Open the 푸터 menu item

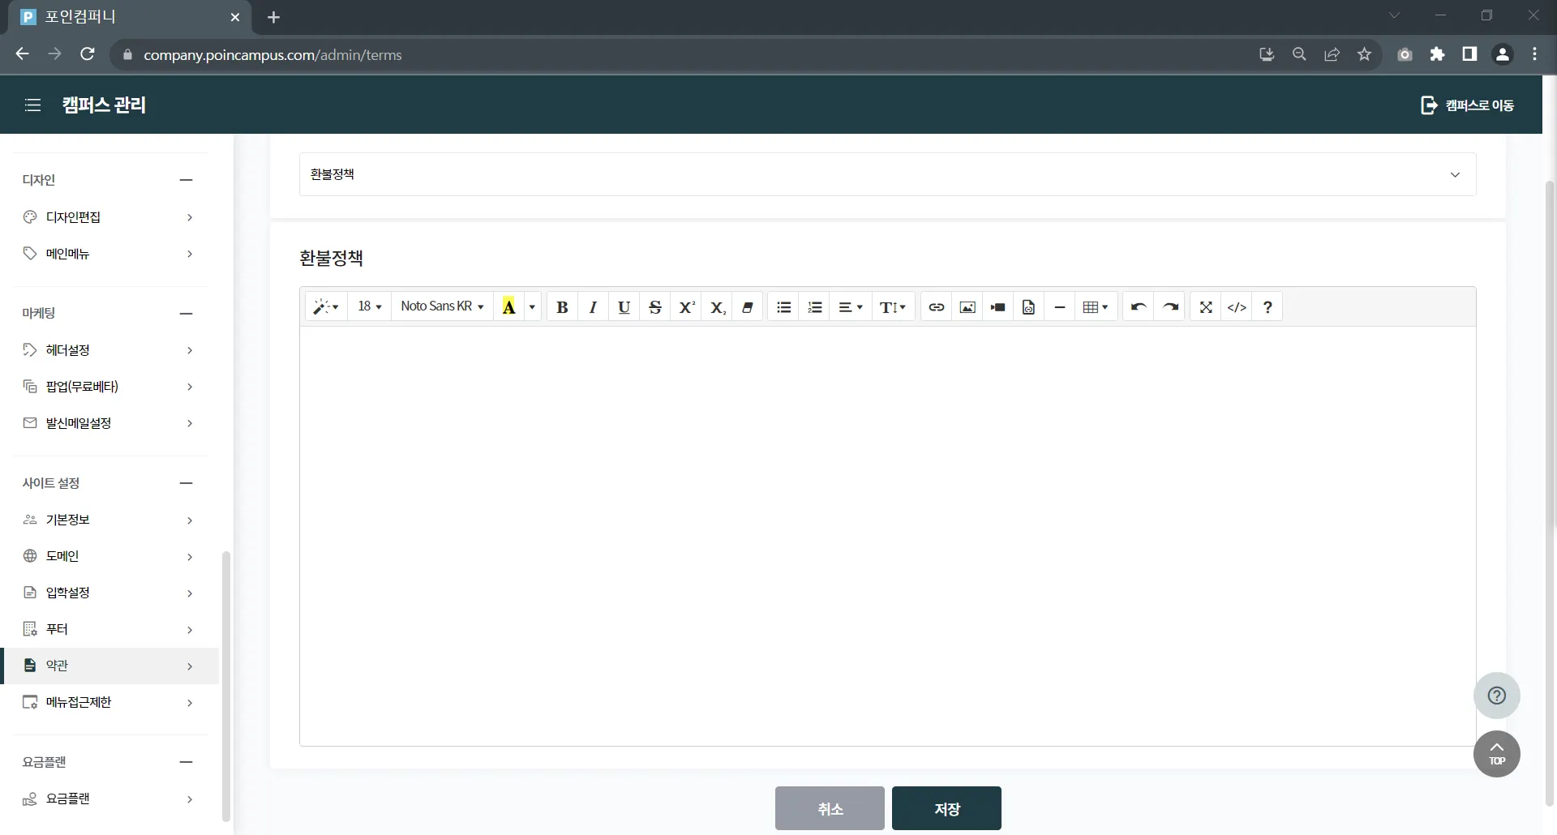(x=109, y=629)
